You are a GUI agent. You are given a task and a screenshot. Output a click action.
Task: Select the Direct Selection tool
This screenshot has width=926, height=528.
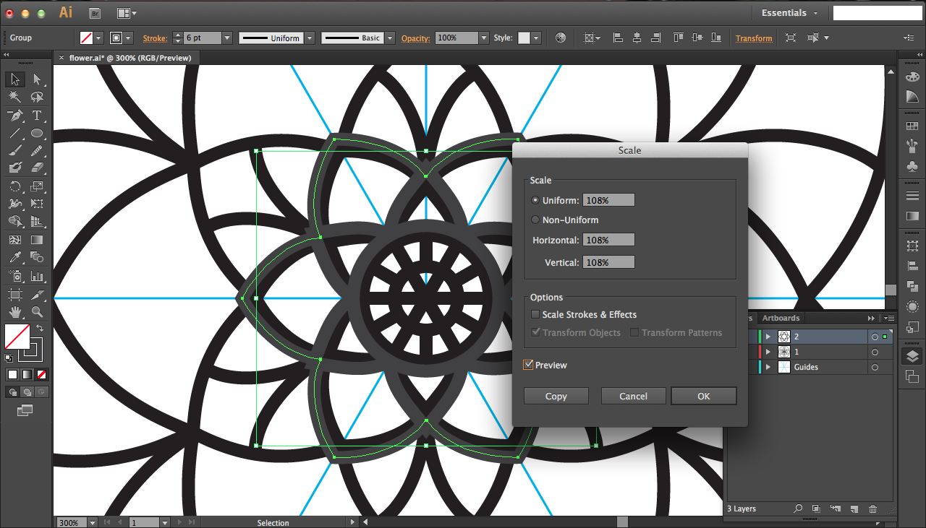coord(37,79)
